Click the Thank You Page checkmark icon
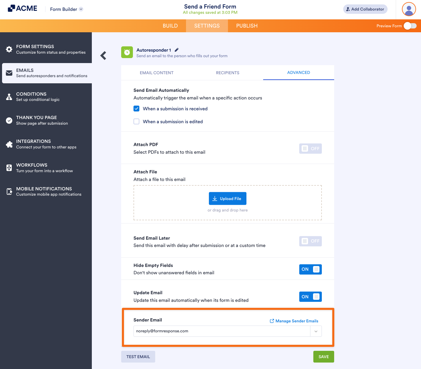The image size is (421, 369). (9, 120)
